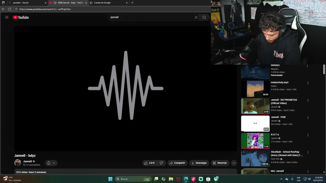Open Hisohkah School Rooftop thumbnail
The height and width of the screenshot is (183, 326).
255,158
